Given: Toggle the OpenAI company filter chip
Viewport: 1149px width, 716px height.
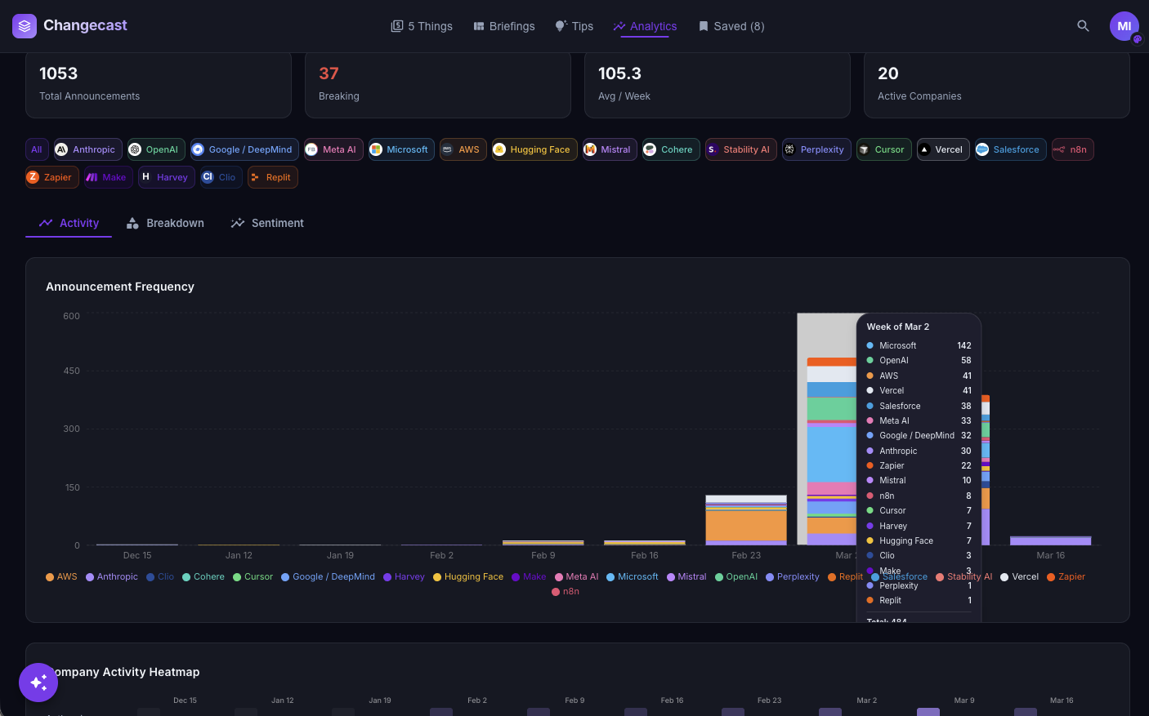Looking at the screenshot, I should [x=156, y=149].
